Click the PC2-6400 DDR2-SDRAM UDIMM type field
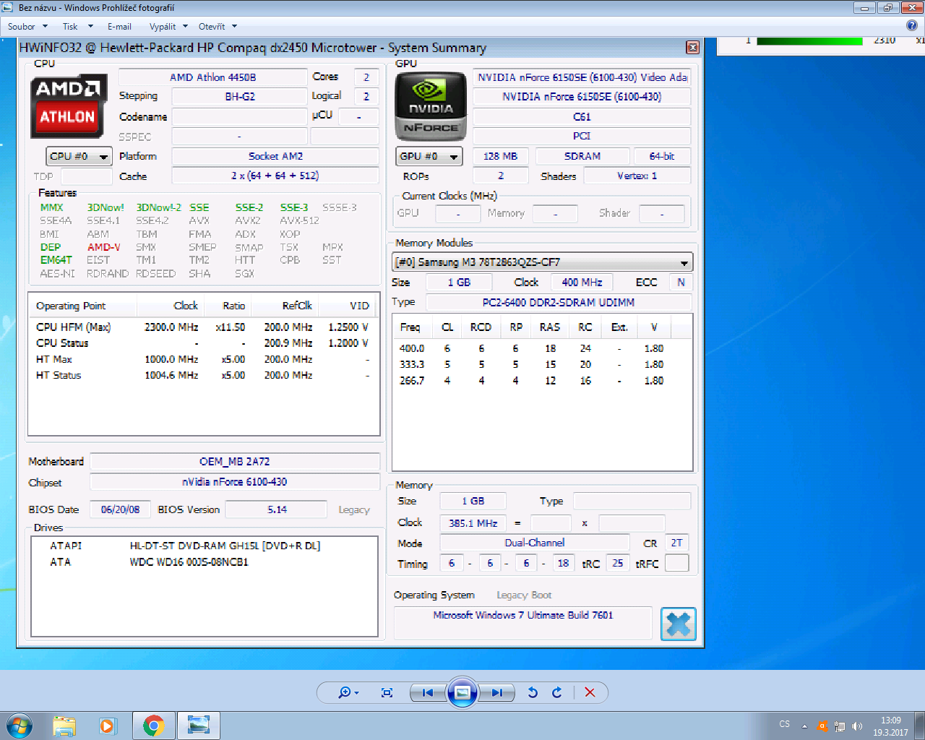Screen dimensions: 925x740 point(559,302)
